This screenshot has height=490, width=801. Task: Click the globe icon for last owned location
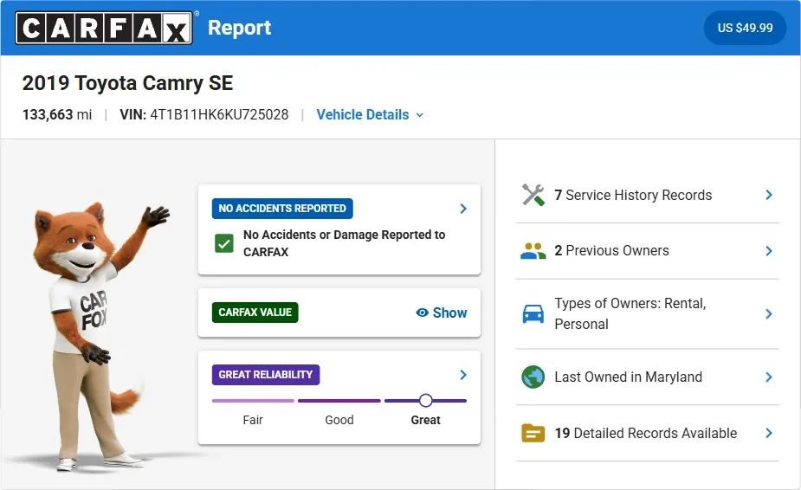533,377
